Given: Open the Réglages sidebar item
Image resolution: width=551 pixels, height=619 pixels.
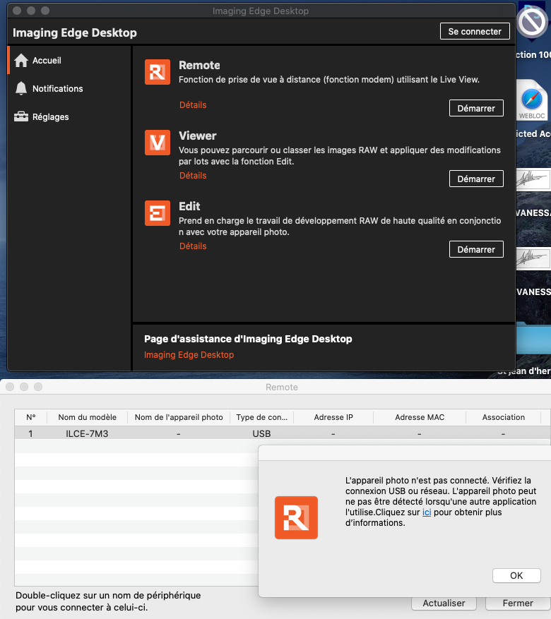Looking at the screenshot, I should coord(69,117).
